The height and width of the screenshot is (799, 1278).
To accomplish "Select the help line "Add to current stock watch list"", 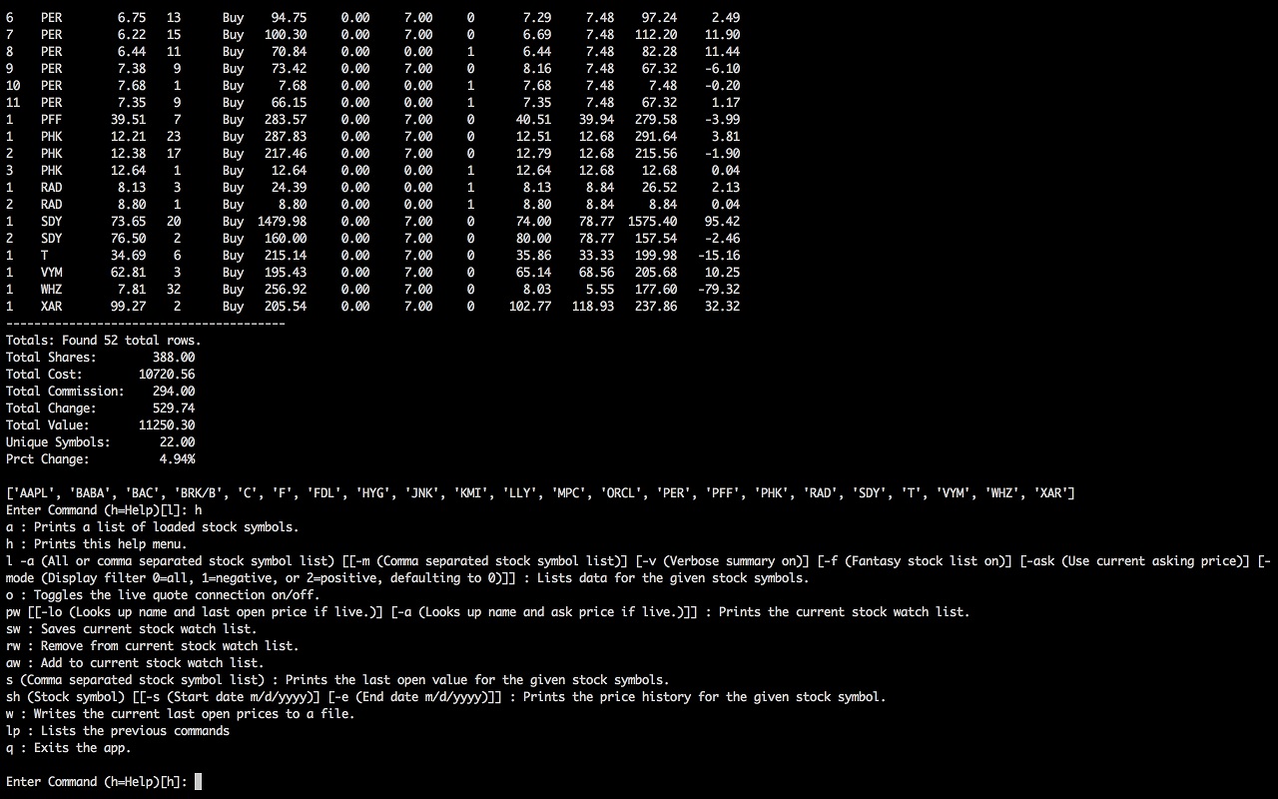I will [136, 663].
